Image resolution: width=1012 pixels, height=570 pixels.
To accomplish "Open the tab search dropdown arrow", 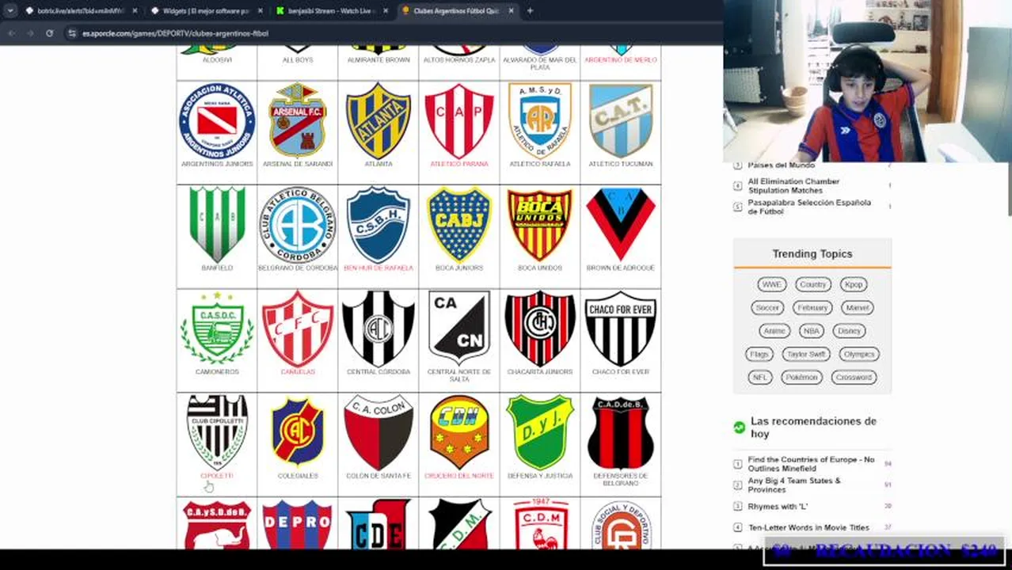I will 10,11.
